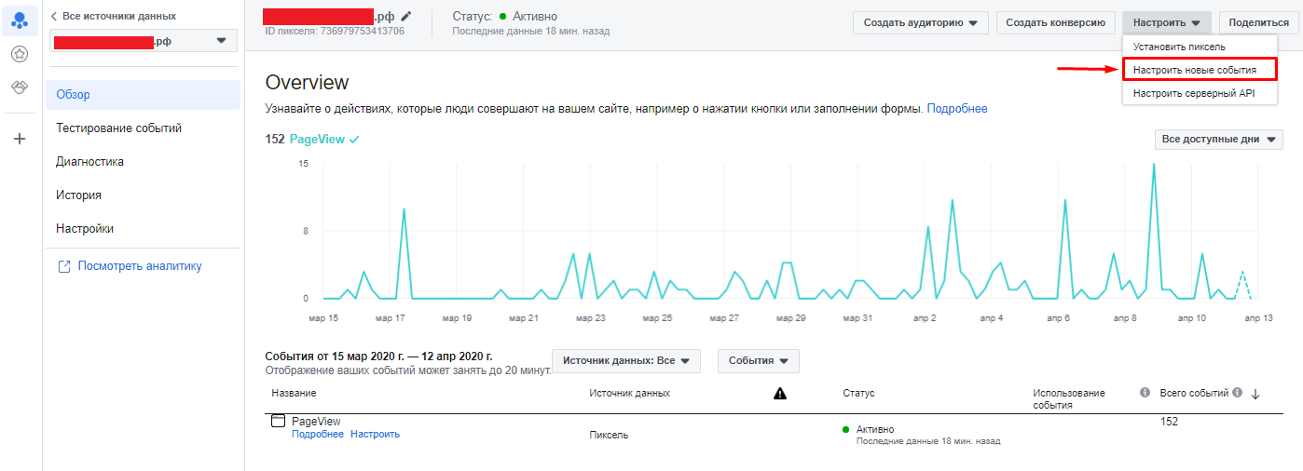Open the Тестирование событий tab
The height and width of the screenshot is (471, 1303).
pos(118,128)
